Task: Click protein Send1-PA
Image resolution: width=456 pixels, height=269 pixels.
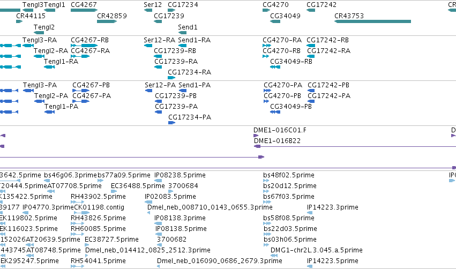Action: (195, 85)
